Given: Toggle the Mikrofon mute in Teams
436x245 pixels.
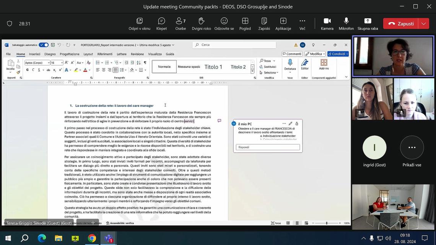Looking at the screenshot, I should pos(346,24).
